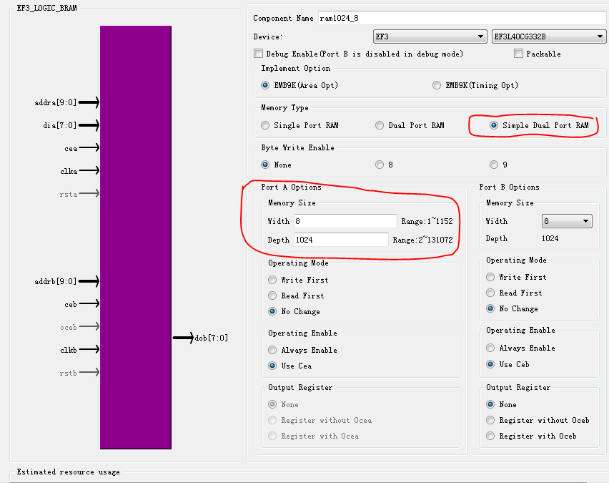Screen dimensions: 609x483
Task: Click the purple BRAM block symbol
Action: 136,236
